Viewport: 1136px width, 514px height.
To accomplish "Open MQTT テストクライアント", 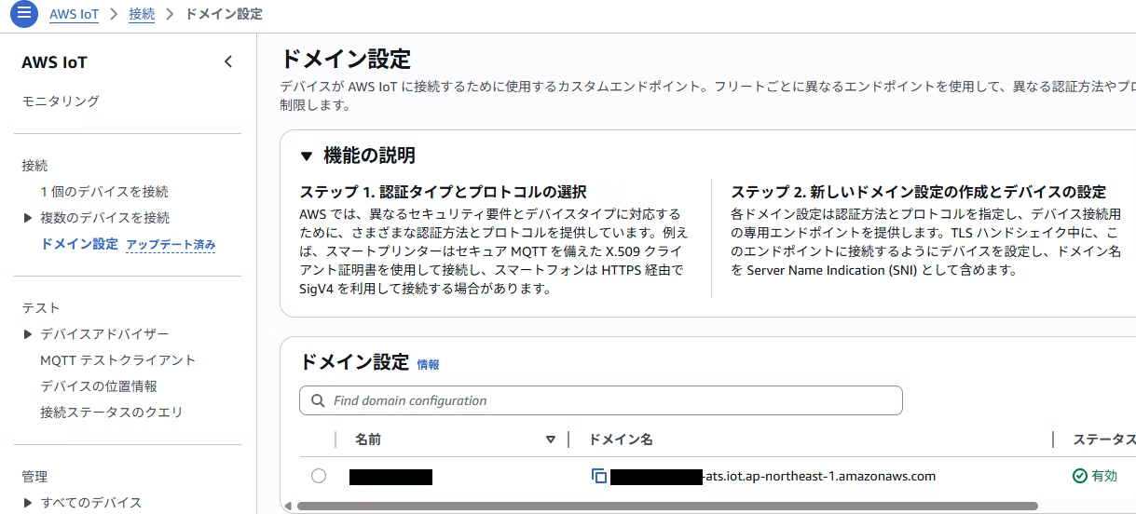I will point(118,360).
